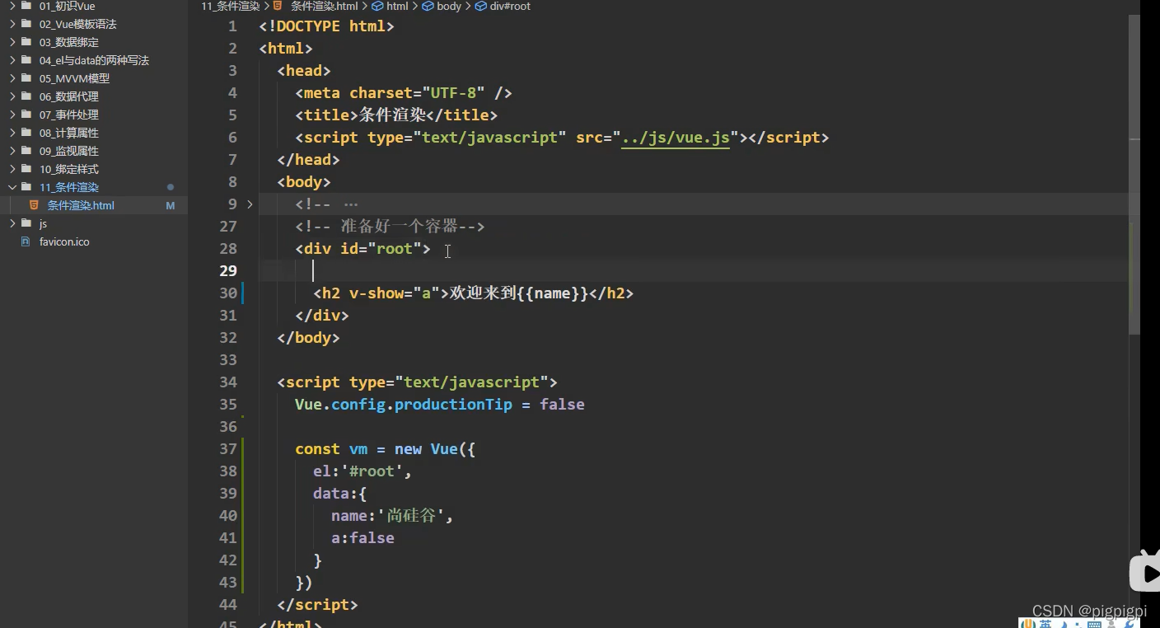Expand the 10_绑定样式 folder chevron
Screen dimensions: 1160x628
tap(12, 169)
